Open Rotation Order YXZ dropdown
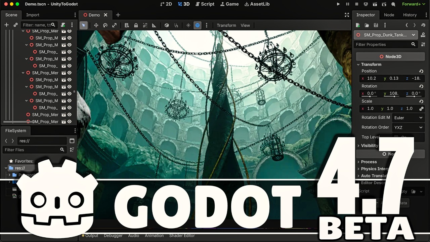 tap(408, 127)
